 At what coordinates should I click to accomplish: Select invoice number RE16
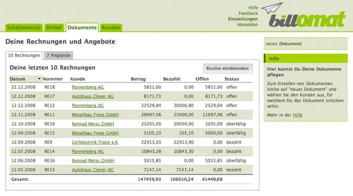tap(49, 160)
